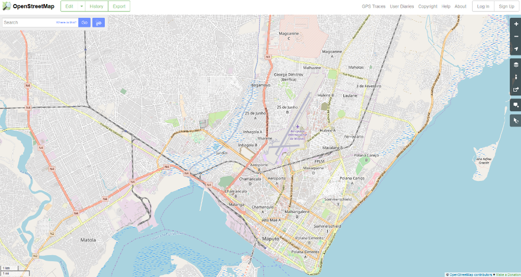Click the Malhazine neighborhood label

pyautogui.click(x=312, y=67)
